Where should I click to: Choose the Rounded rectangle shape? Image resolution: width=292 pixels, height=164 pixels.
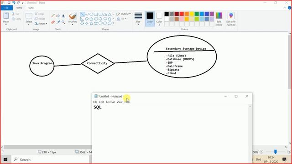(100, 14)
